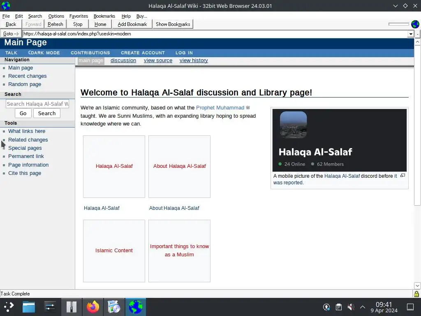
Task: Click Add Bookmark button
Action: 132,24
